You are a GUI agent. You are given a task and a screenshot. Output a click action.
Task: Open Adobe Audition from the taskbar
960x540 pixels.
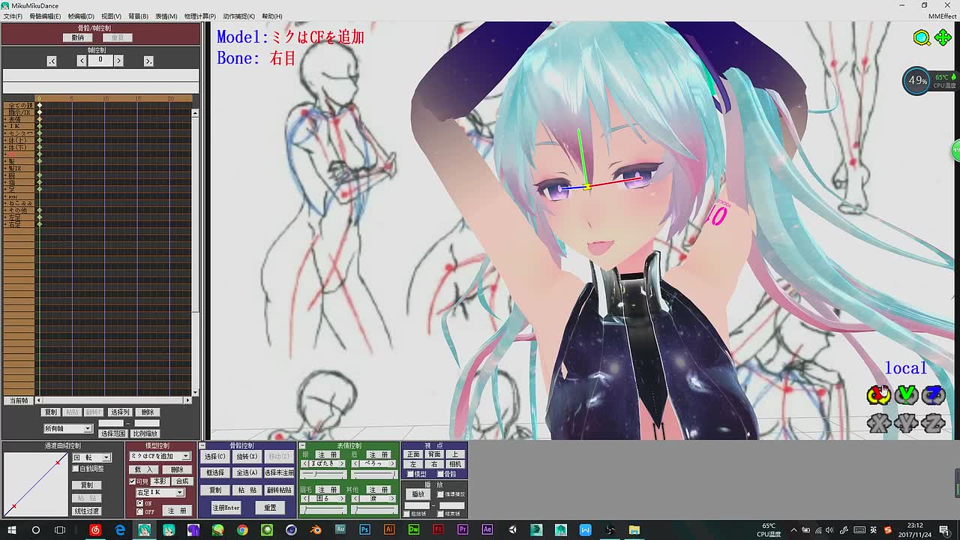click(340, 529)
